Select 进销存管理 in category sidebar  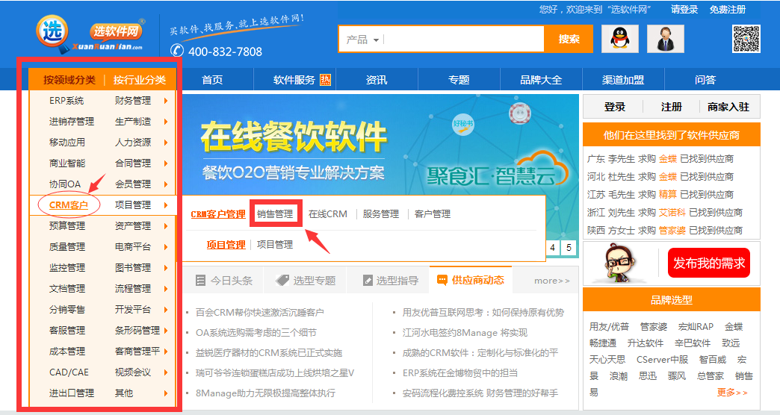(72, 121)
